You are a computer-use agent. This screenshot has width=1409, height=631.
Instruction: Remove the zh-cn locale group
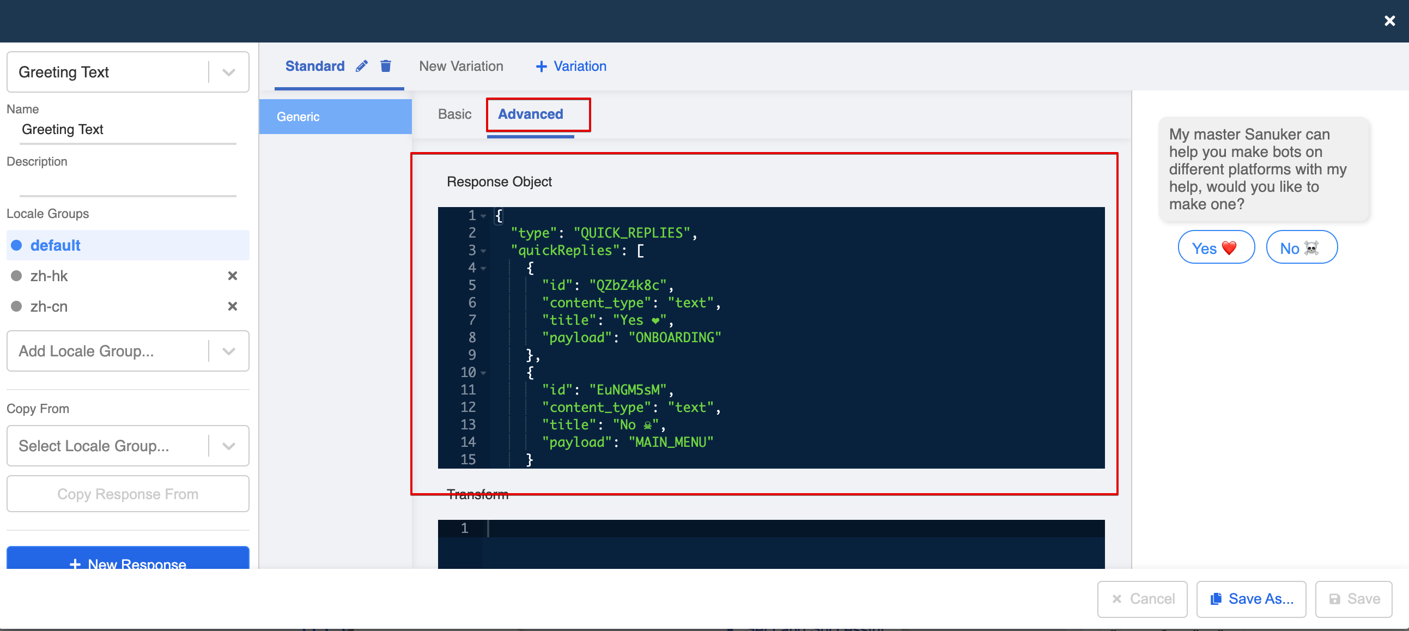[233, 306]
